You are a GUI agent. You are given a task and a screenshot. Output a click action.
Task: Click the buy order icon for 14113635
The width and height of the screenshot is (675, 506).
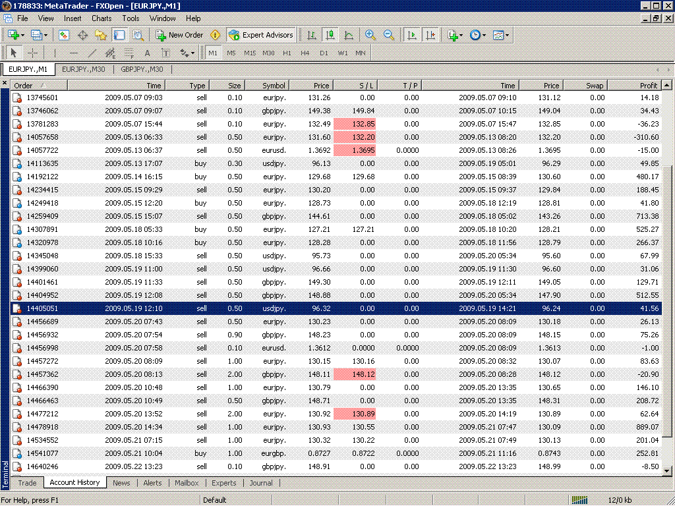[16, 163]
